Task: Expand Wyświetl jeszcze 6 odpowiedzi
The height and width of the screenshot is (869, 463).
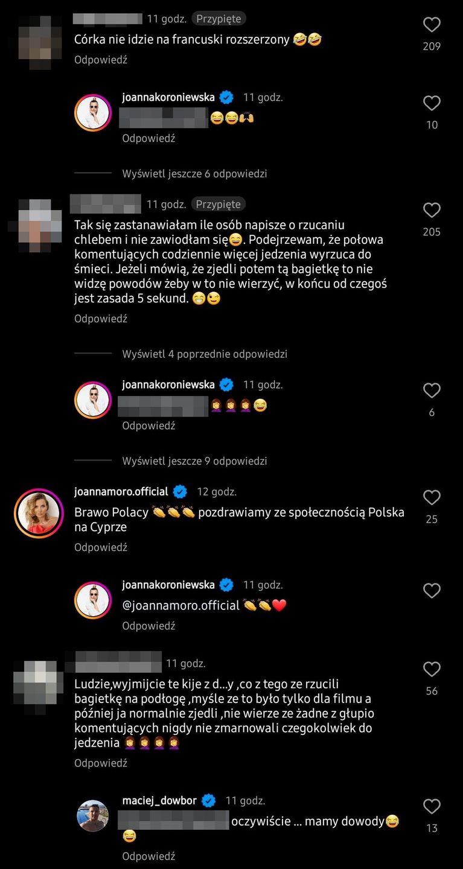Action: point(194,174)
